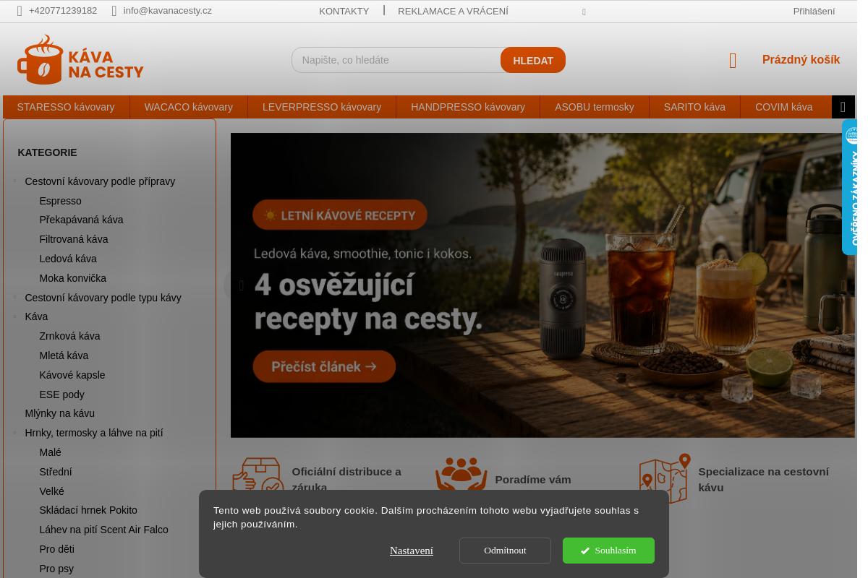Expand Cestovní kávovary podle typu kávy
Image resolution: width=868 pixels, height=578 pixels.
click(15, 297)
